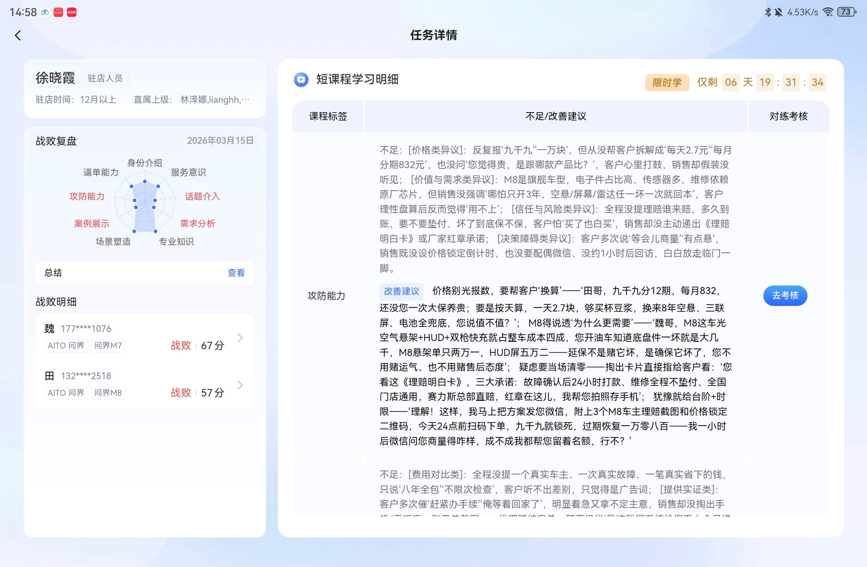Tap the battery indicator showing 73
Image resolution: width=867 pixels, height=567 pixels.
846,13
